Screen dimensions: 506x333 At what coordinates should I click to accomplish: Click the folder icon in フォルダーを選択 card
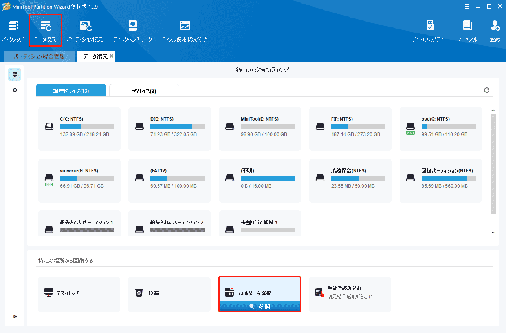229,293
